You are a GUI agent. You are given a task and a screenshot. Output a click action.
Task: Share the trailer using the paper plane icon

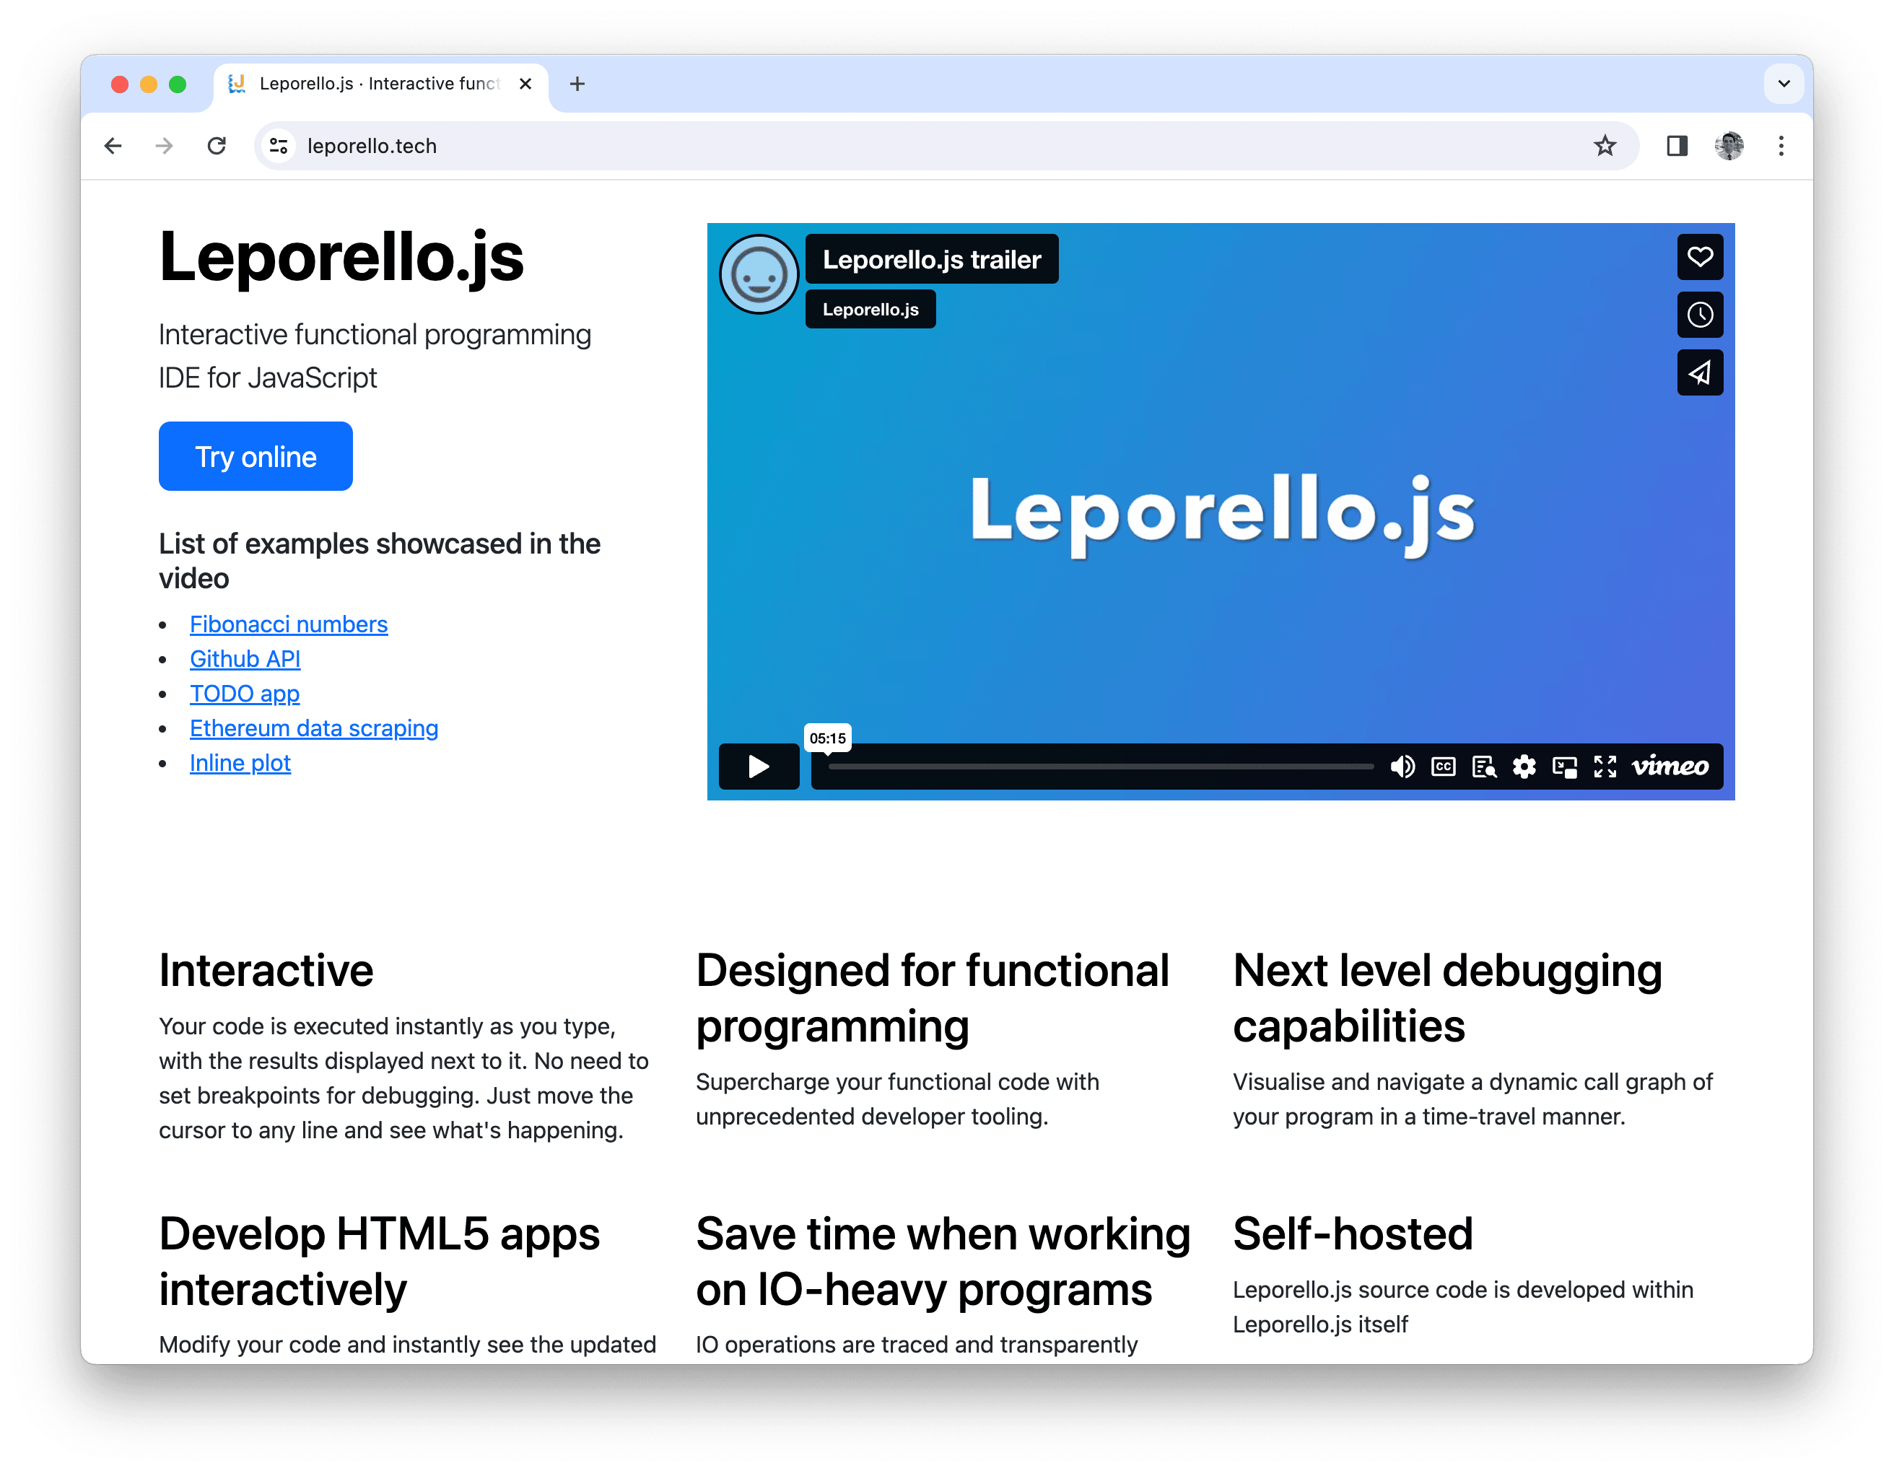(1700, 372)
